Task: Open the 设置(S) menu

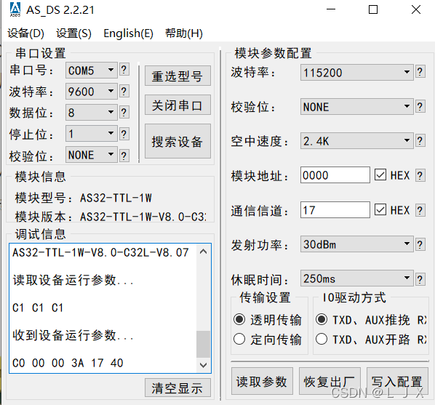Action: tap(73, 33)
